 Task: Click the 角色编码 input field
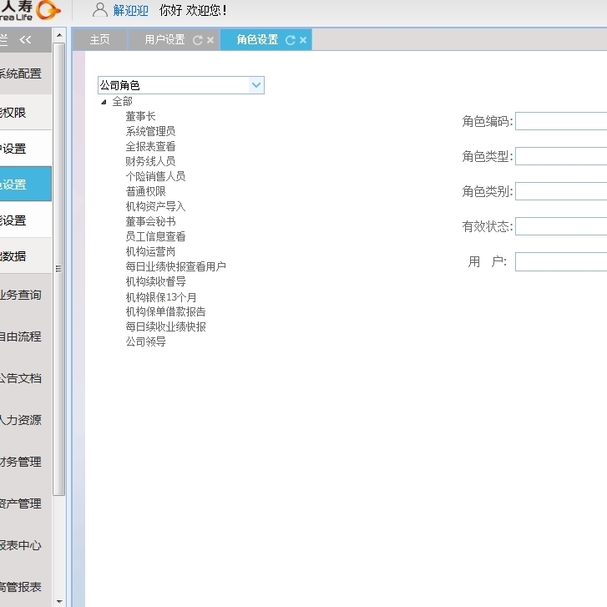[561, 121]
